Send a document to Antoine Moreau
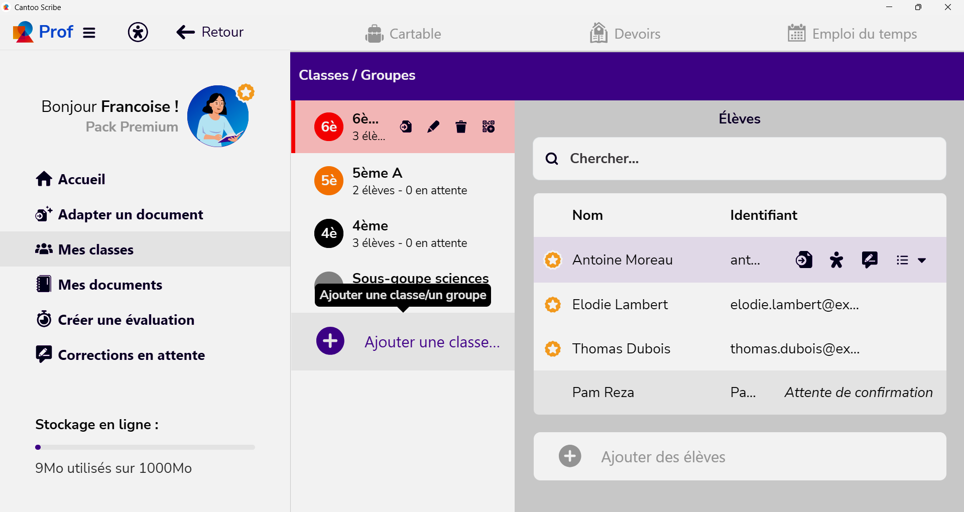Image resolution: width=964 pixels, height=512 pixels. coord(804,260)
